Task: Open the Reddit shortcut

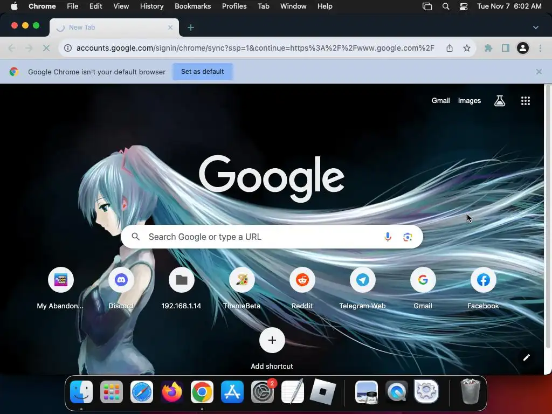Action: pos(302,280)
